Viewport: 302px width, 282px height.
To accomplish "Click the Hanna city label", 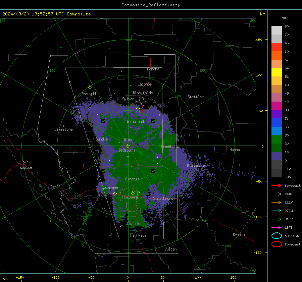I will pyautogui.click(x=235, y=150).
